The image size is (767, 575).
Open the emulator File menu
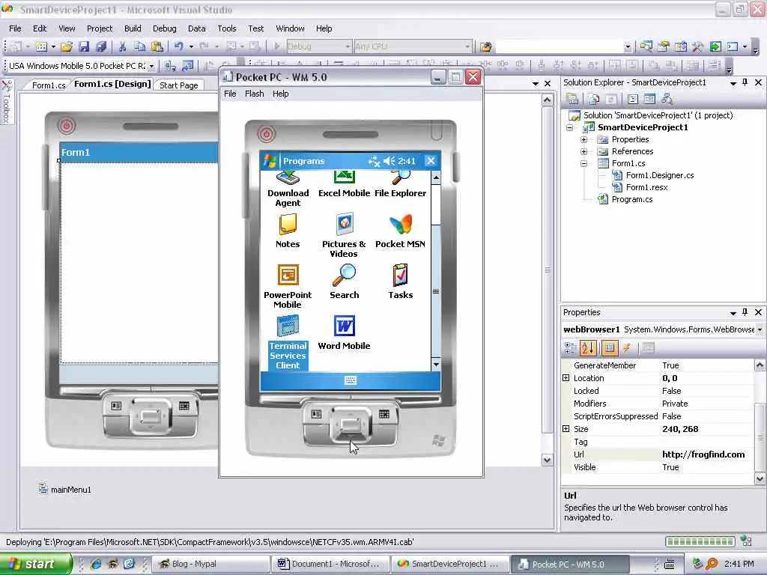click(x=230, y=94)
